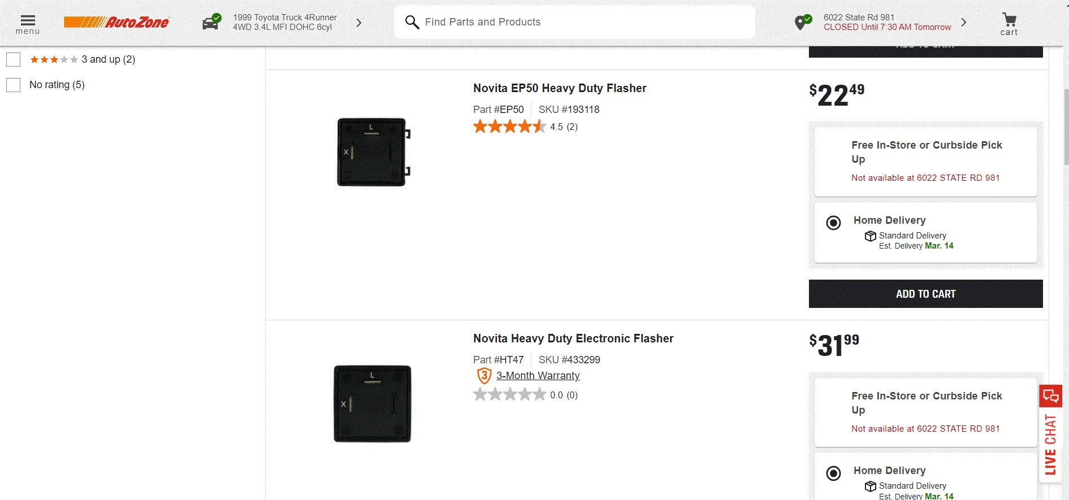Expand the 1999 Toyota 4Runner vehicle chevron

click(358, 23)
